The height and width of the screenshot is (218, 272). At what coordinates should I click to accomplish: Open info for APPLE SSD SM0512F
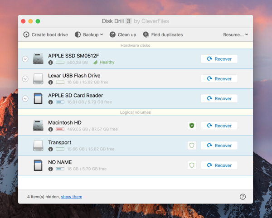point(50,63)
